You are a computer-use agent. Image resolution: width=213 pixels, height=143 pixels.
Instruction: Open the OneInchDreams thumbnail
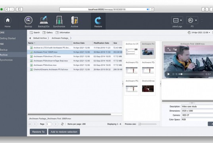[x=148, y=87]
